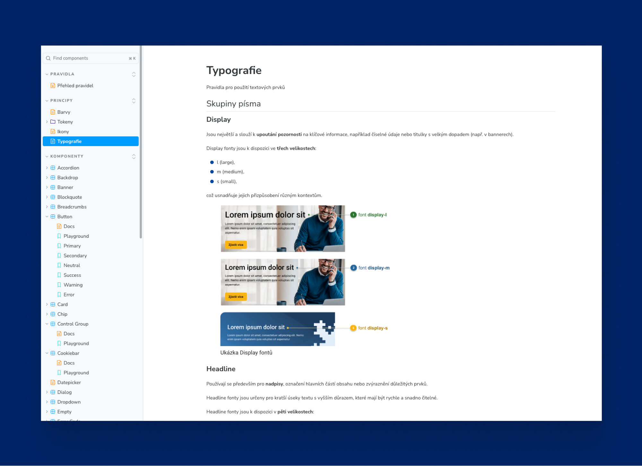Focus the Find components search field
This screenshot has width=642, height=466.
[91, 58]
